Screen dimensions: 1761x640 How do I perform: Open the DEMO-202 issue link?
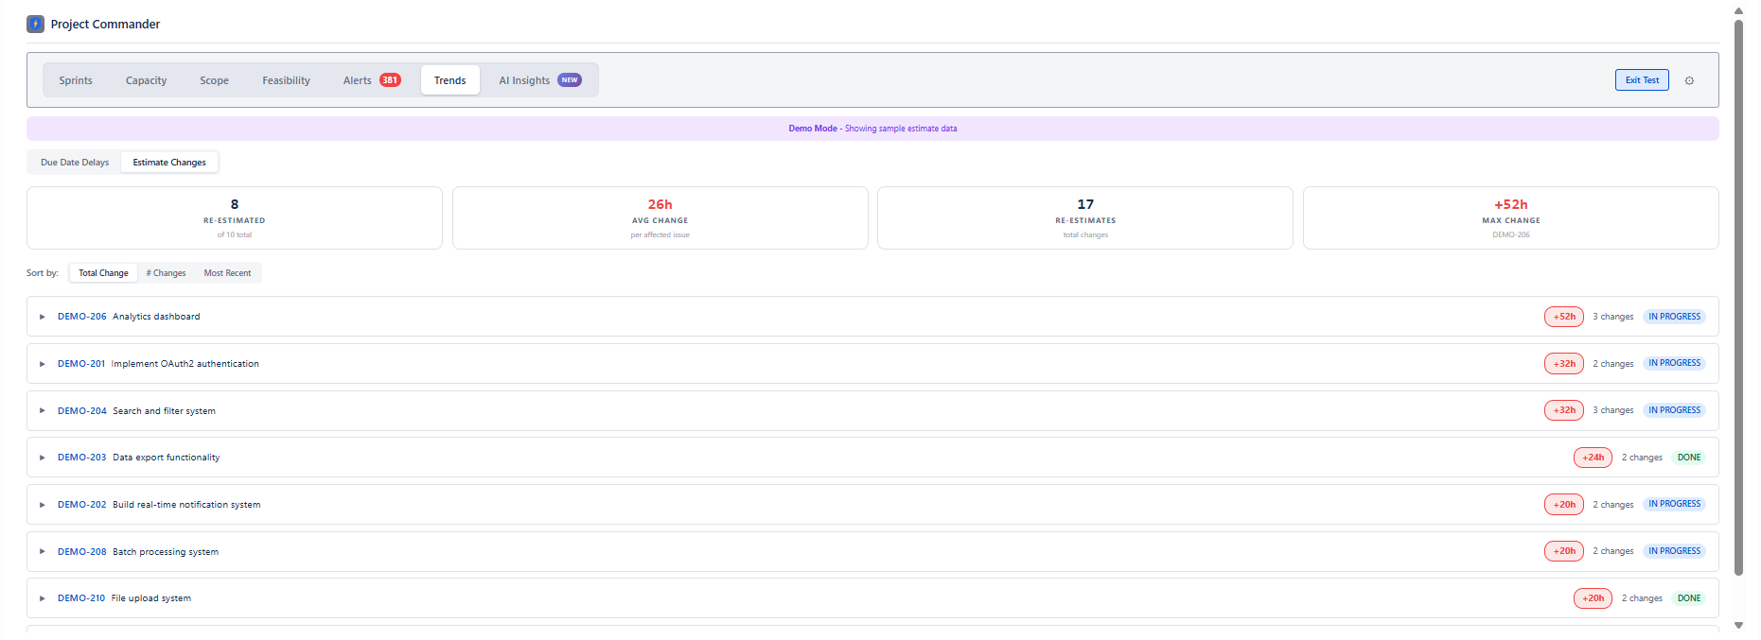pos(81,505)
